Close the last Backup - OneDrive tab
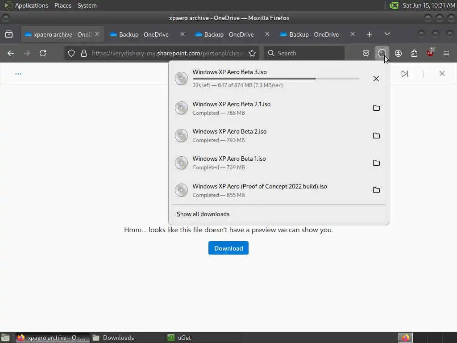 353,34
